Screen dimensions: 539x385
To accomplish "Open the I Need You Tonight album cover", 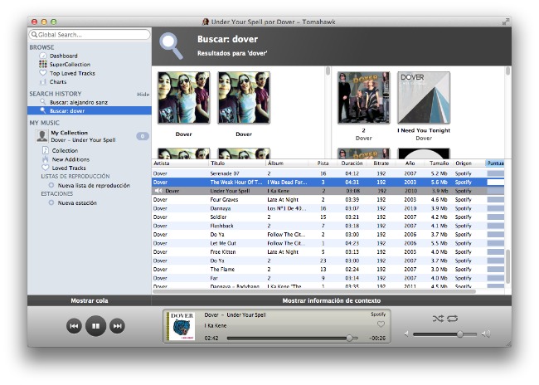I will [423, 98].
